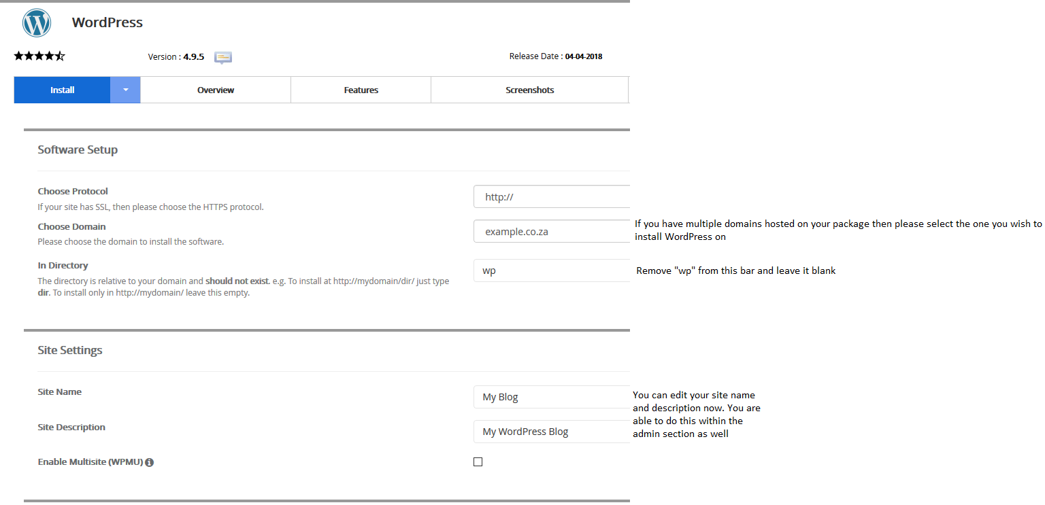Viewport: 1045px width, 505px height.
Task: Click the Choose Protocol label
Action: [73, 191]
